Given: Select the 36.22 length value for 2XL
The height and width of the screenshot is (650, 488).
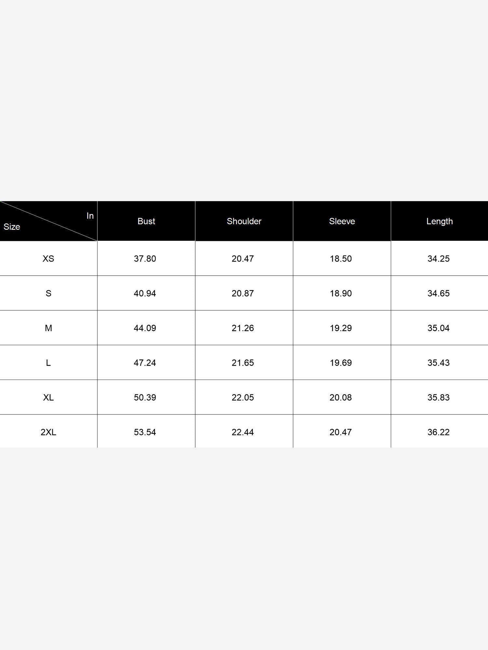Looking at the screenshot, I should tap(439, 432).
